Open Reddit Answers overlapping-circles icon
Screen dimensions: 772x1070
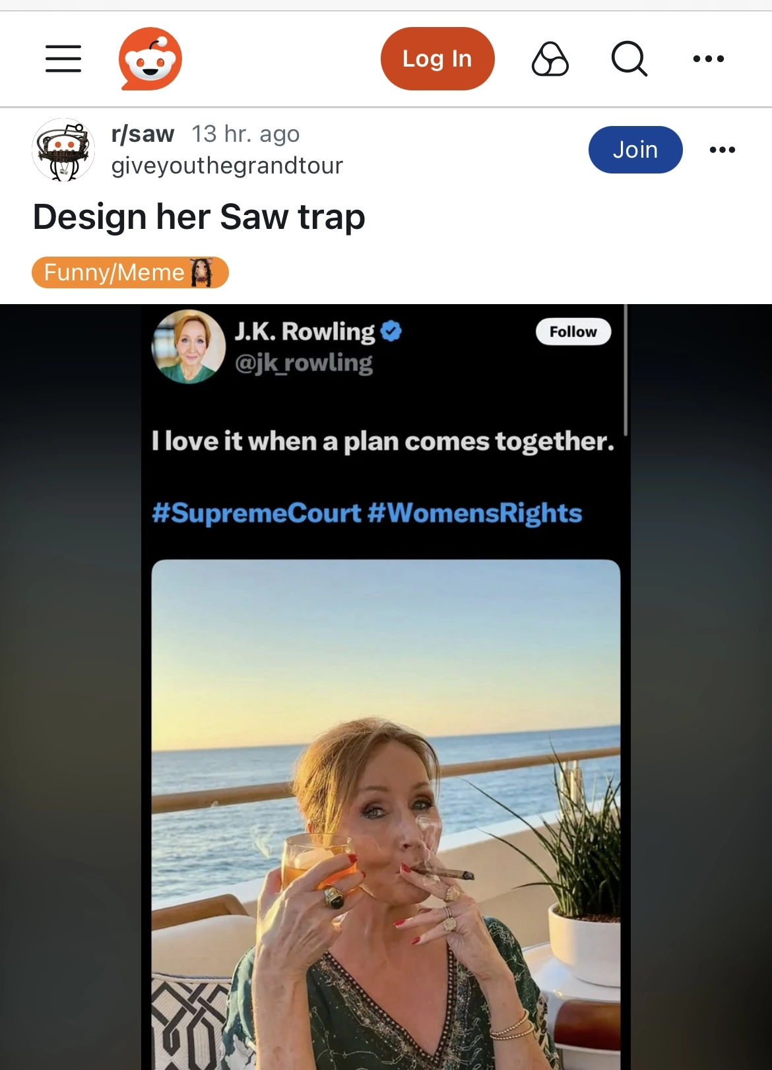pyautogui.click(x=550, y=59)
